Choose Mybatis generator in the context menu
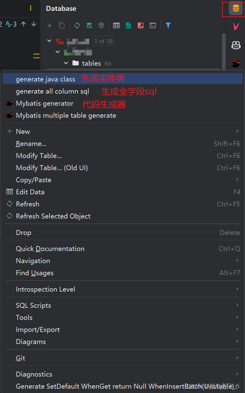245x393 pixels. [45, 103]
